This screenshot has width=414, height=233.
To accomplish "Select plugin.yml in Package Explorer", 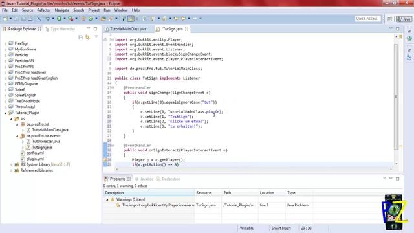I will tap(35, 159).
